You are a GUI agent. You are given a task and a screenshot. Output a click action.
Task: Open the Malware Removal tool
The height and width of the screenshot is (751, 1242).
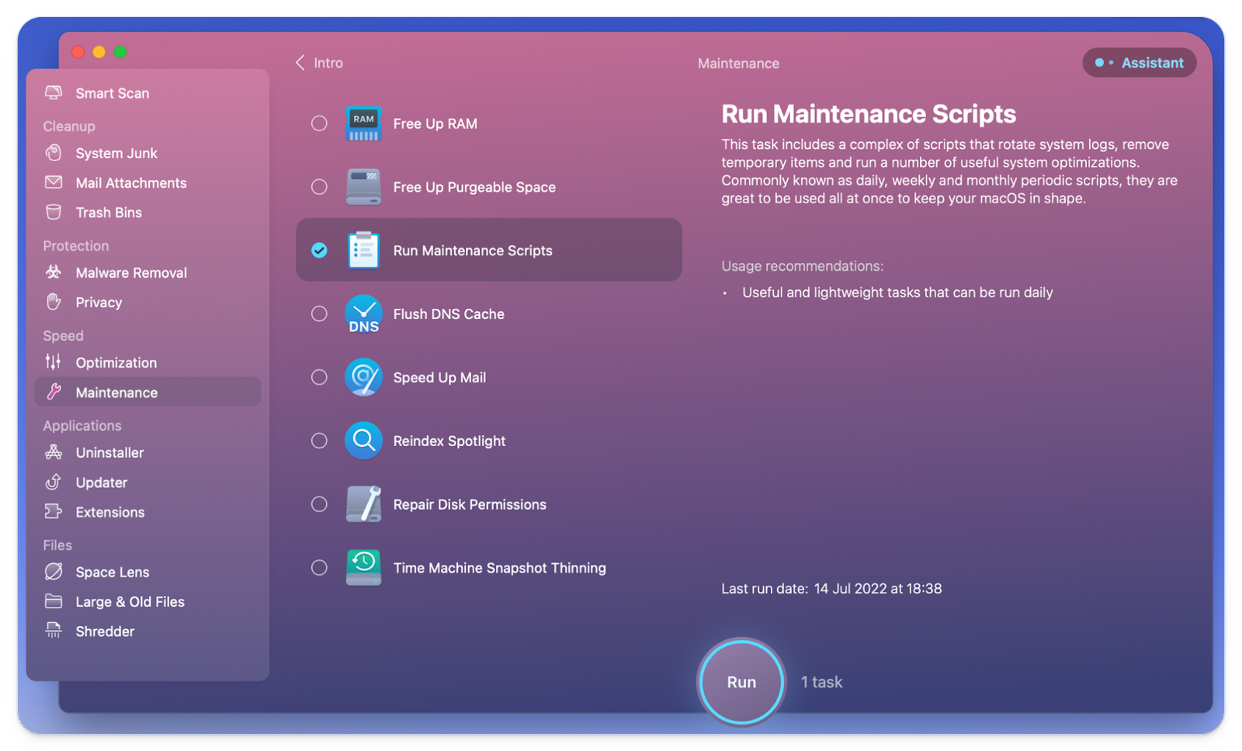[130, 272]
